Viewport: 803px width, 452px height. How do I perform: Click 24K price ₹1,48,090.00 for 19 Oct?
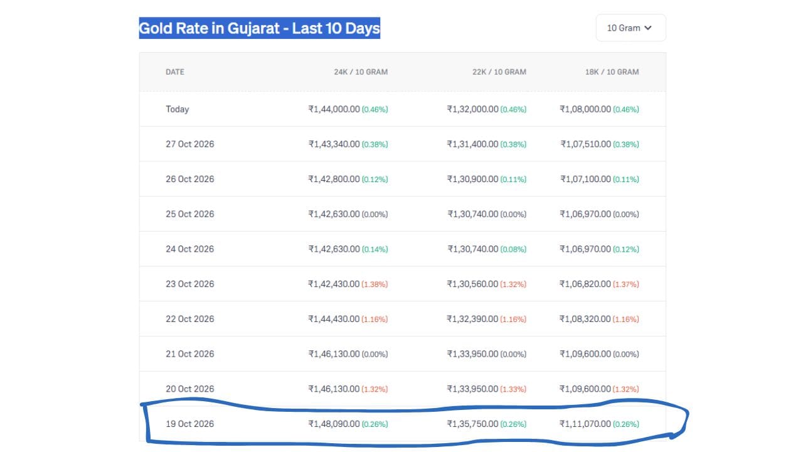pos(334,424)
